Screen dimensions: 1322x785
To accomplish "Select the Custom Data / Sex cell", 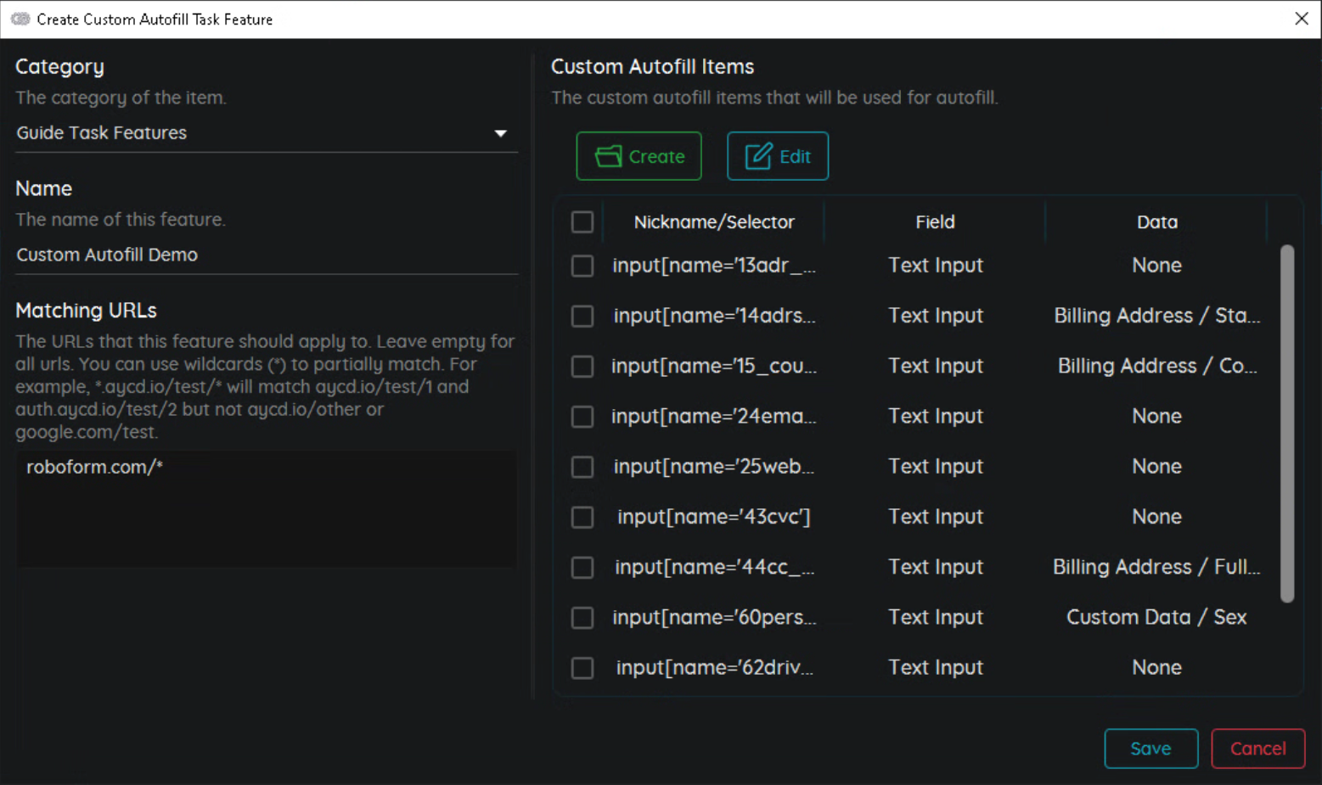I will coord(1156,618).
